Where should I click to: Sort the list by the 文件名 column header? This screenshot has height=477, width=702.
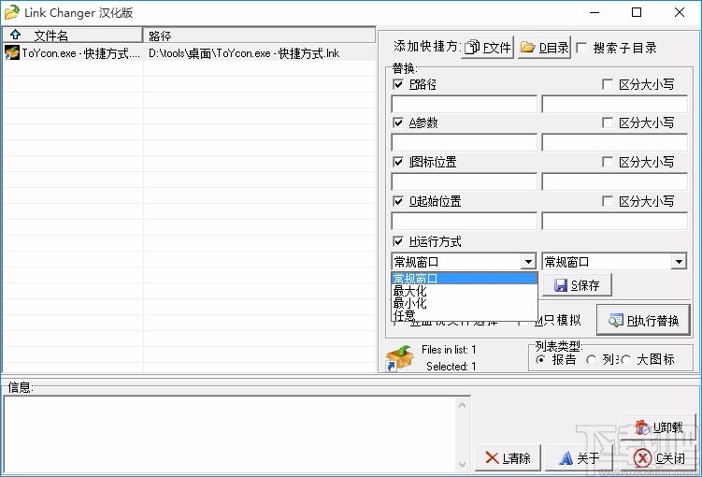click(73, 35)
